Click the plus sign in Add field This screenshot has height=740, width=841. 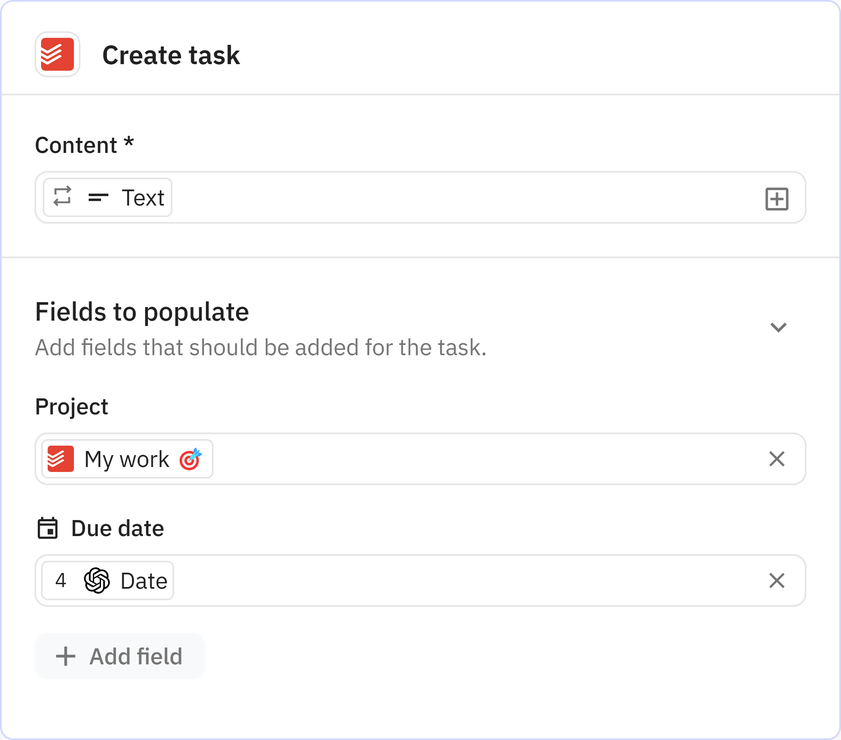(x=66, y=657)
